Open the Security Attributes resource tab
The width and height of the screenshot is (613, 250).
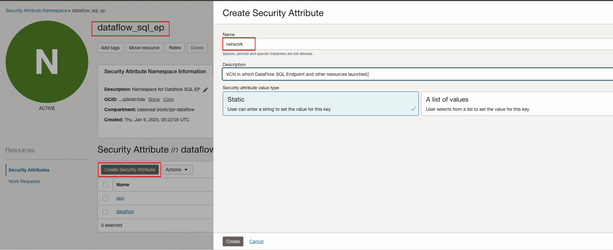click(29, 170)
